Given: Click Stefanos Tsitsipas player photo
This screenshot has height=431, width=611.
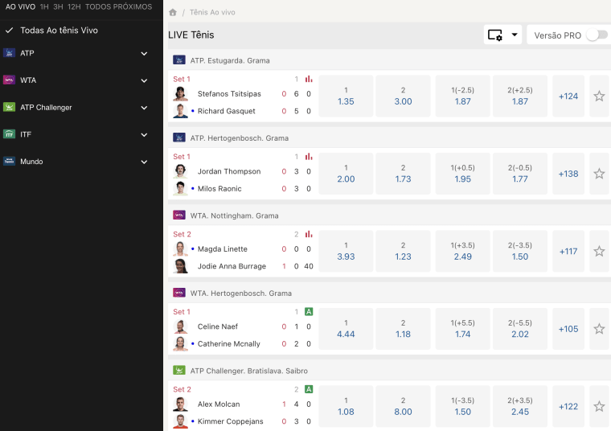Looking at the screenshot, I should pos(180,93).
